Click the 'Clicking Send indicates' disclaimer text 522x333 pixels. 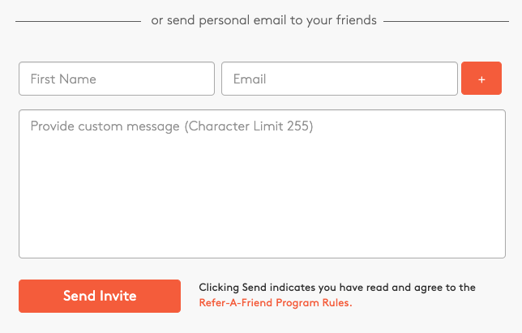point(336,287)
